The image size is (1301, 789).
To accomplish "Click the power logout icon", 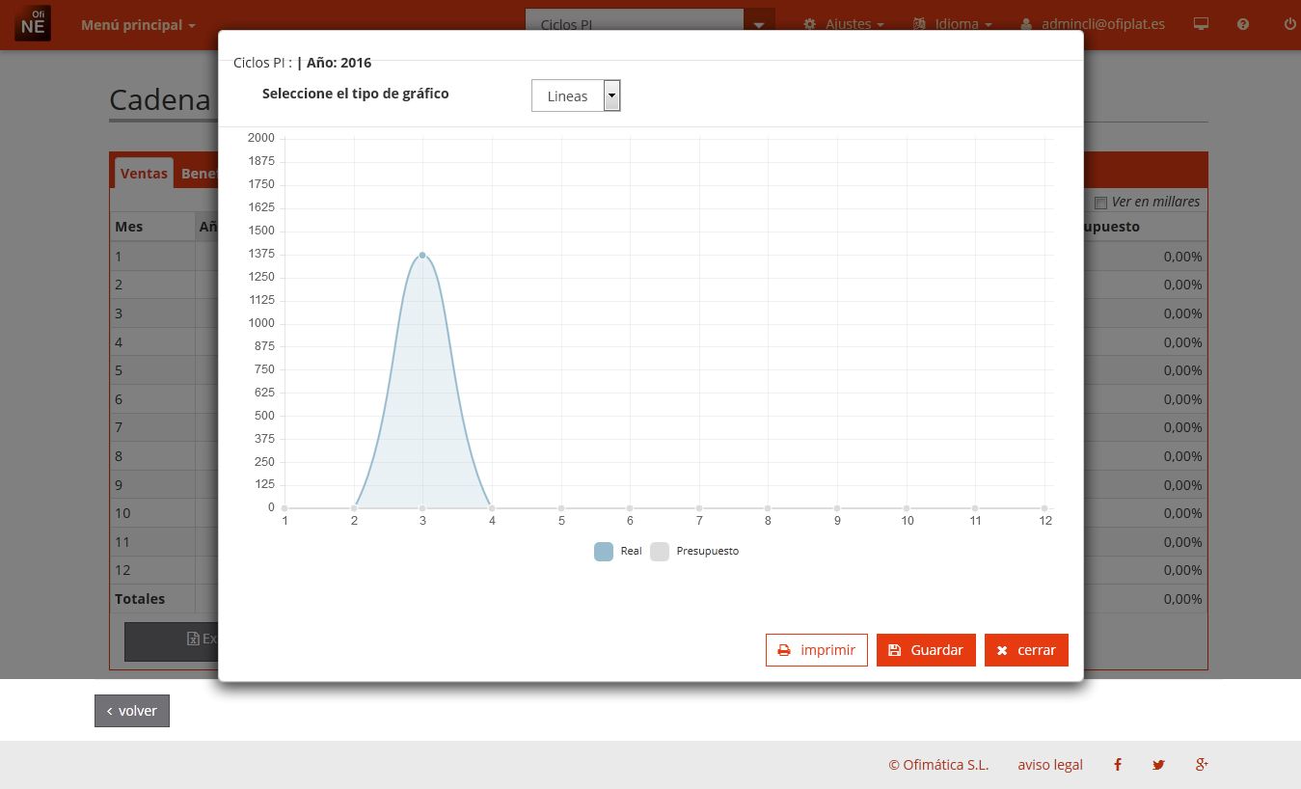I will (x=1289, y=24).
